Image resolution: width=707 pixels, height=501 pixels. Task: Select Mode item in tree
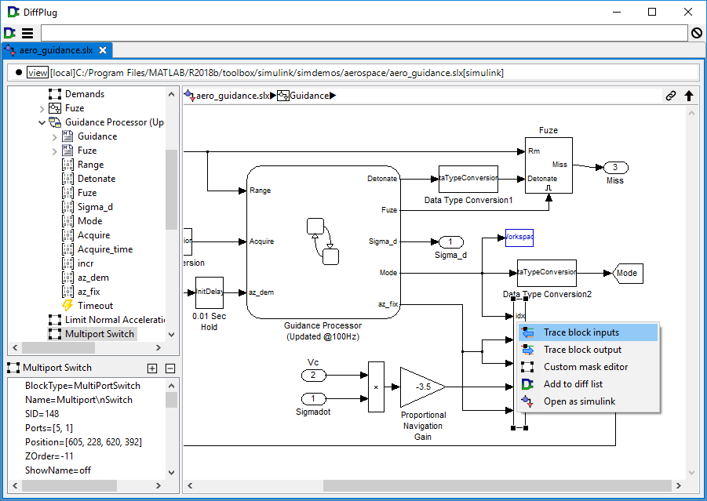(89, 221)
